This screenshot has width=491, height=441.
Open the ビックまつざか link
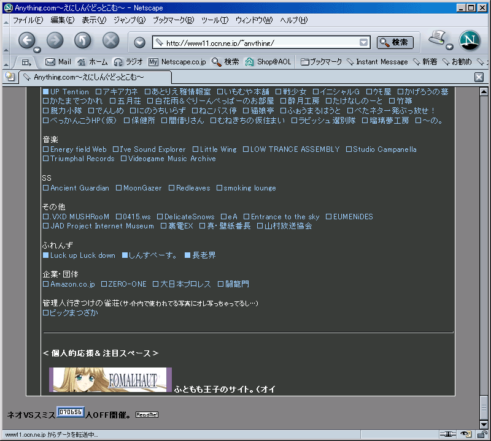(x=71, y=313)
